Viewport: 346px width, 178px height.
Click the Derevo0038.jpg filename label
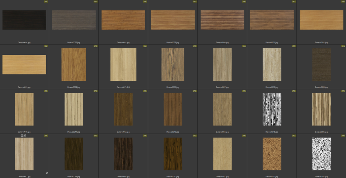pos(272,87)
